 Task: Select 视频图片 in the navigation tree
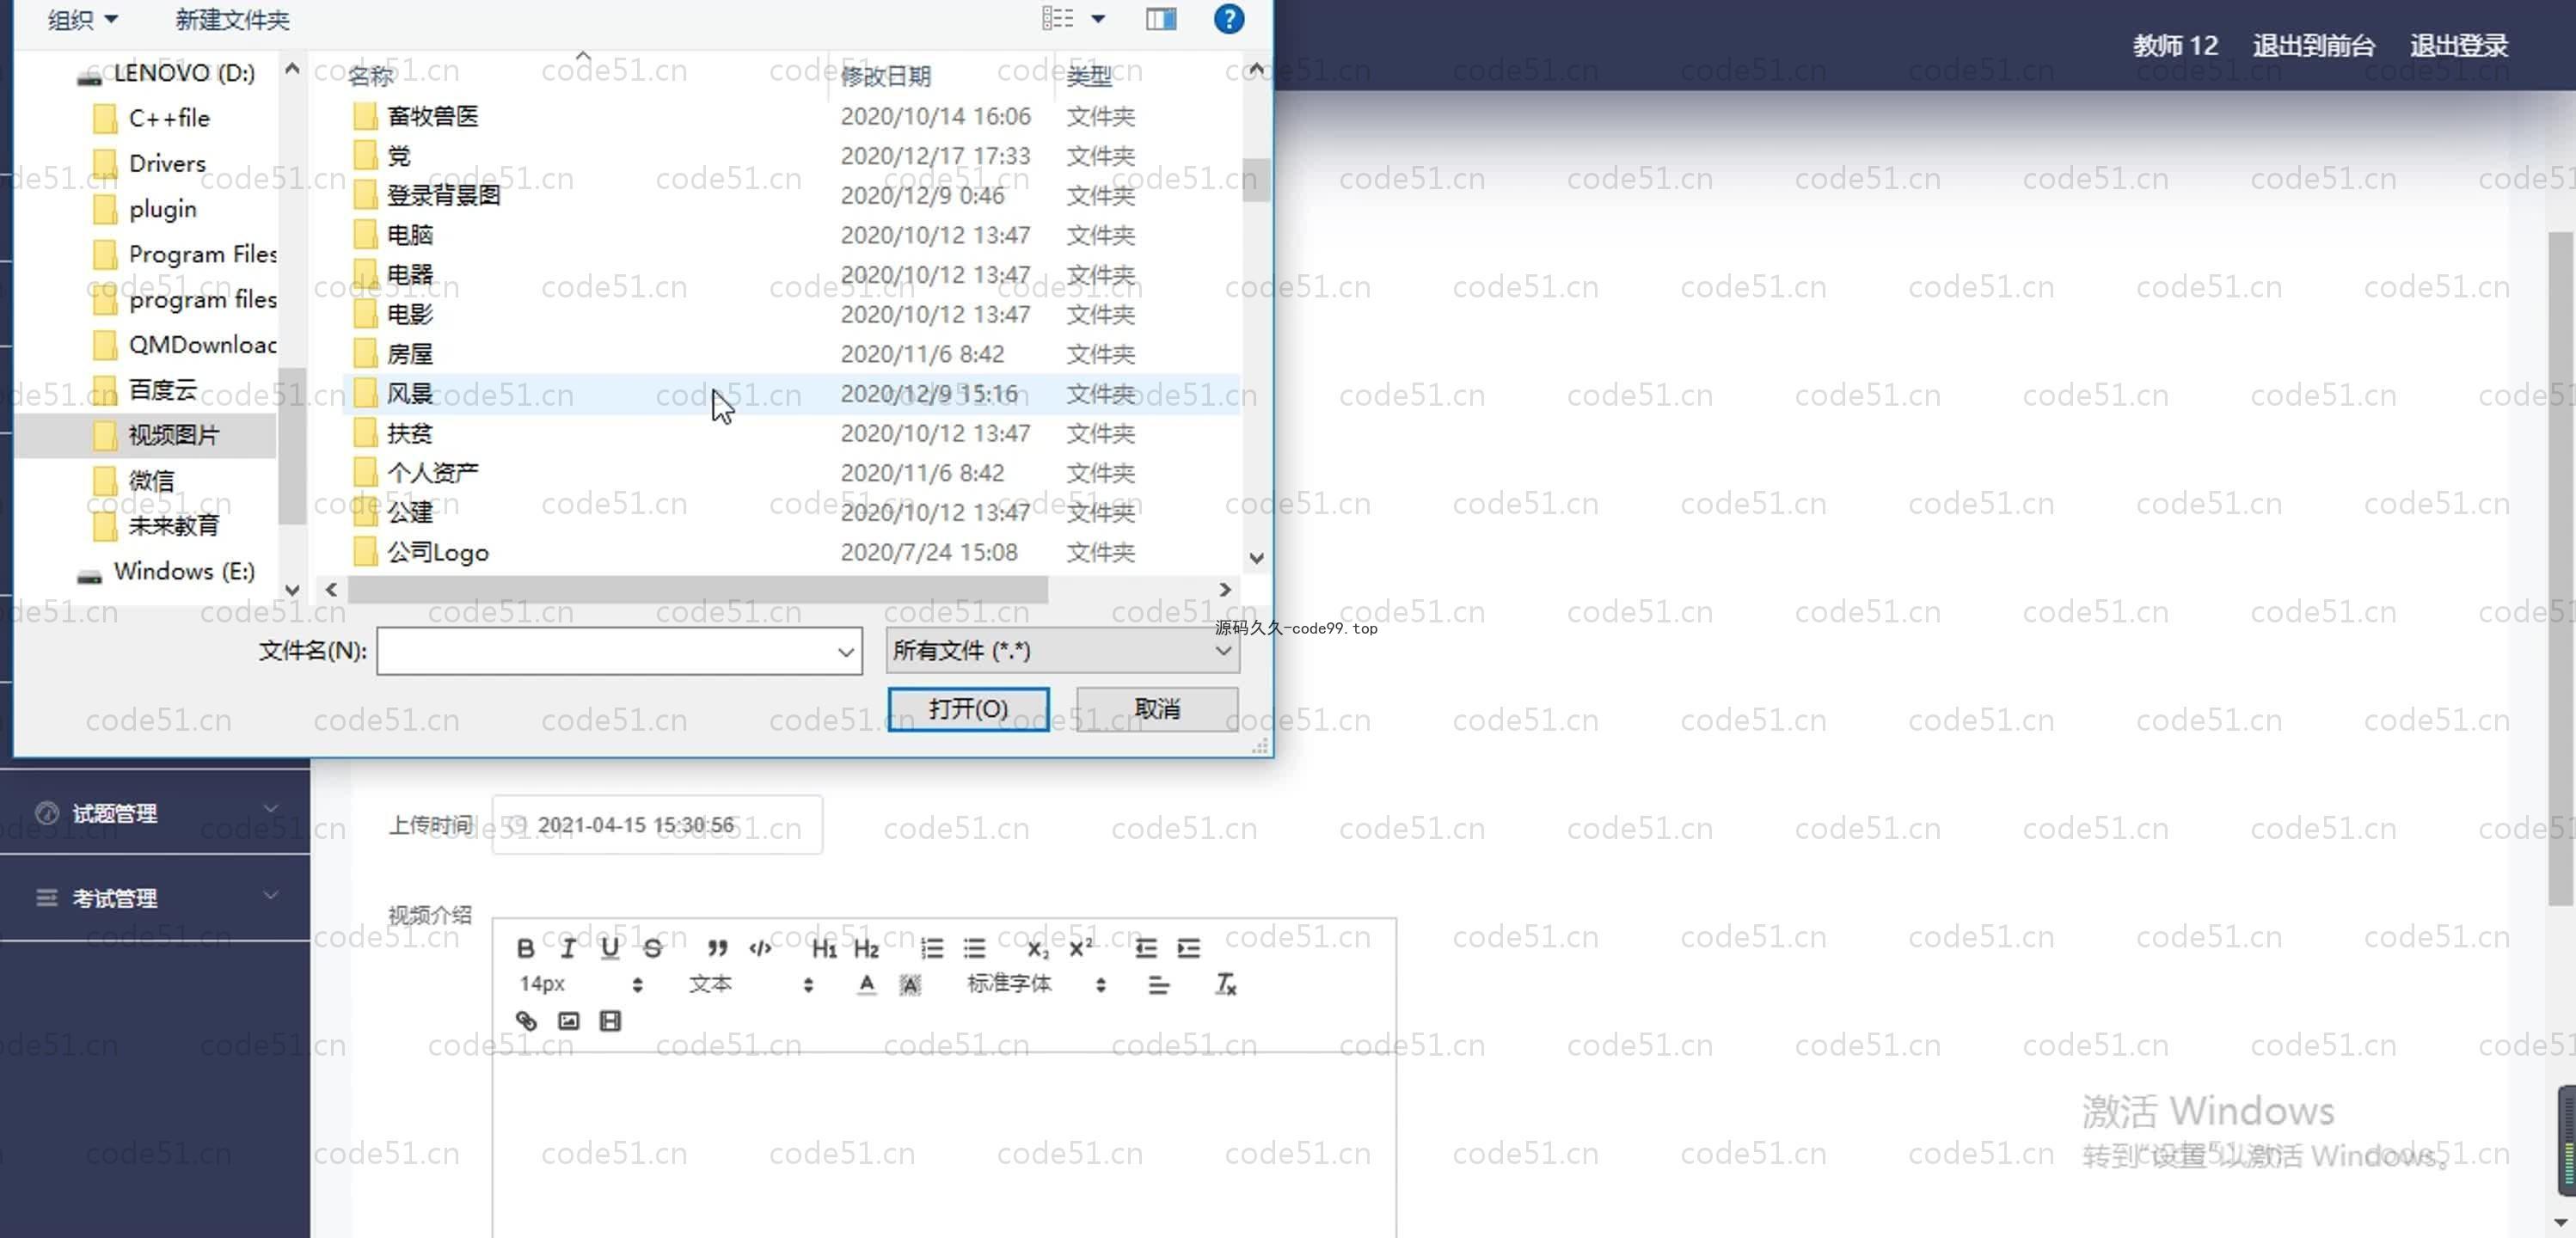146,435
